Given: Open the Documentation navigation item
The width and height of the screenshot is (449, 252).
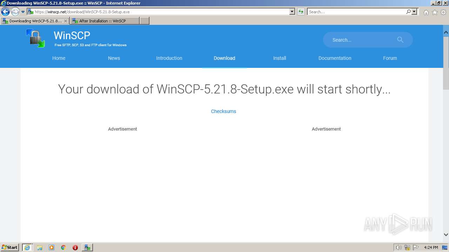Looking at the screenshot, I should pos(335,58).
